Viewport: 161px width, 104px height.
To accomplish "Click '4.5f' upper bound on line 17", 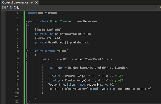I will (x=101, y=80).
